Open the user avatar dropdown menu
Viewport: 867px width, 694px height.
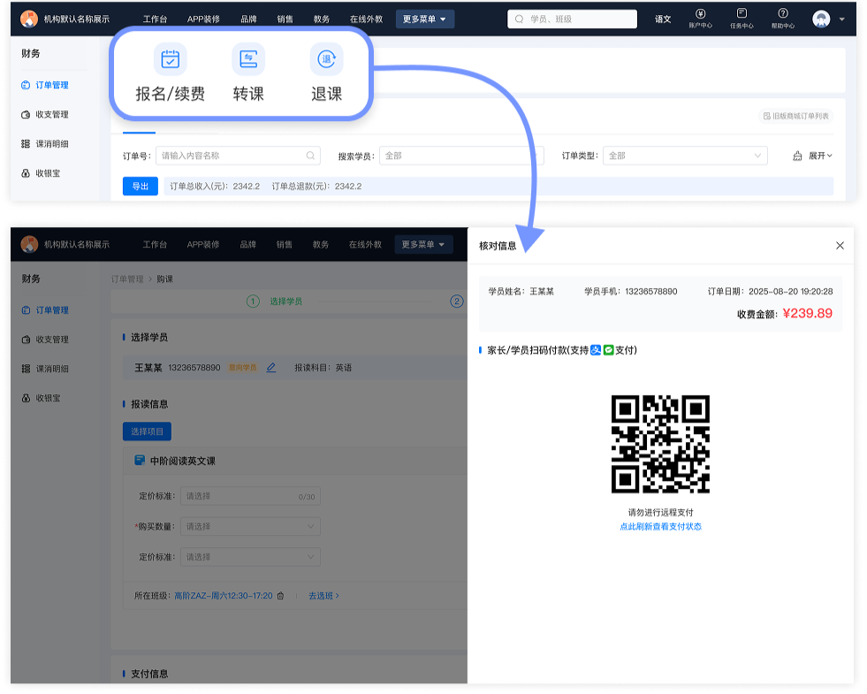point(826,19)
